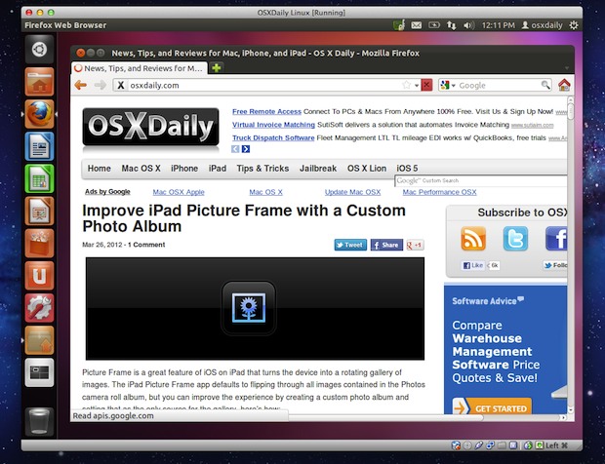Click Facebook Like button

472,265
